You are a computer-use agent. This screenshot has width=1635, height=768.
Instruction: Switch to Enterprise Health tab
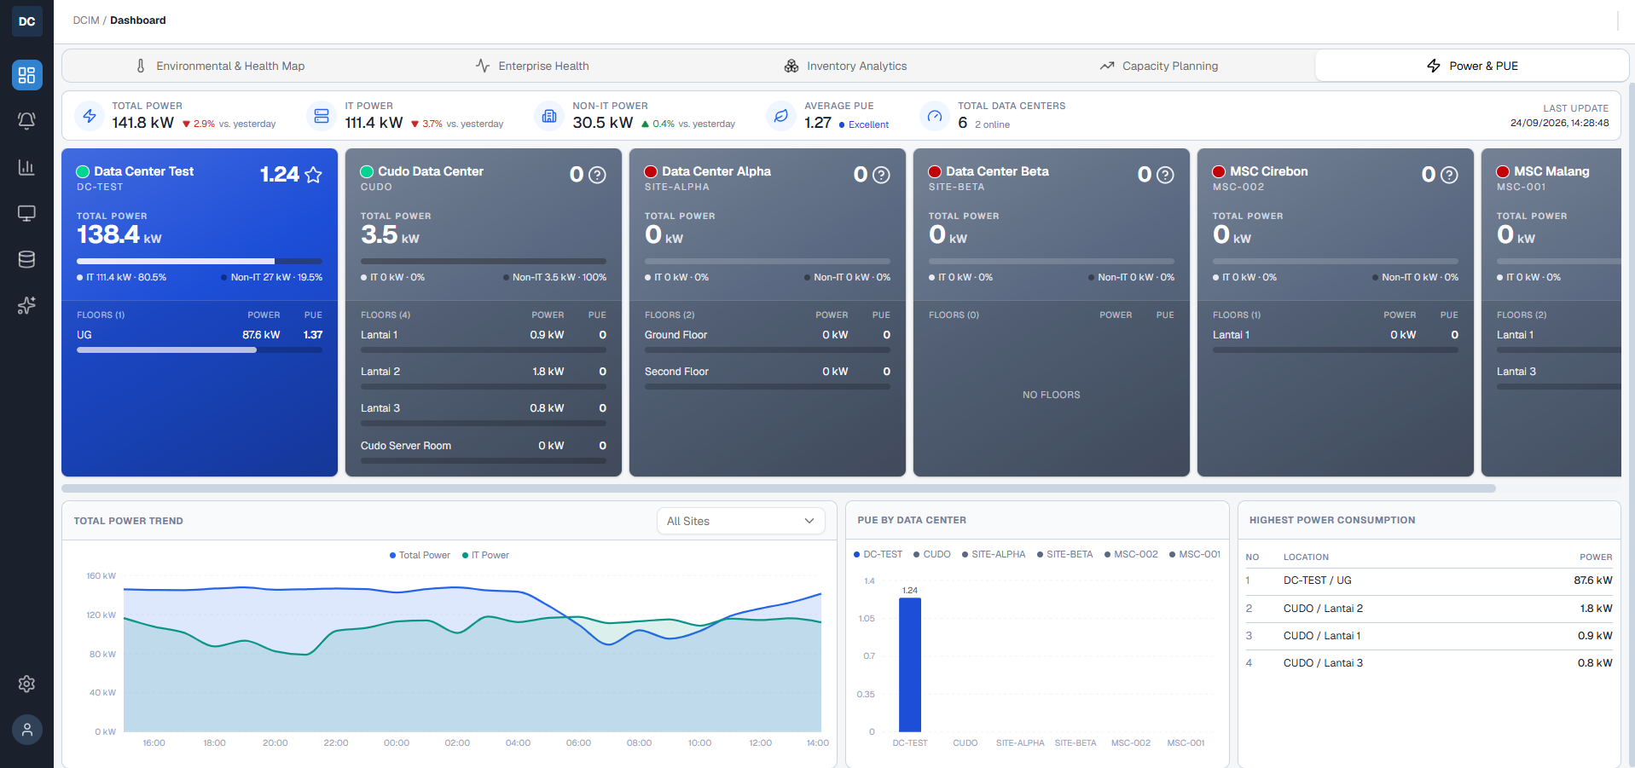pos(532,66)
